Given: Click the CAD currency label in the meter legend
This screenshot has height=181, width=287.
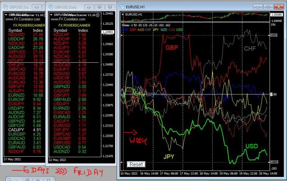Looking at the screenshot, I should (172, 30).
